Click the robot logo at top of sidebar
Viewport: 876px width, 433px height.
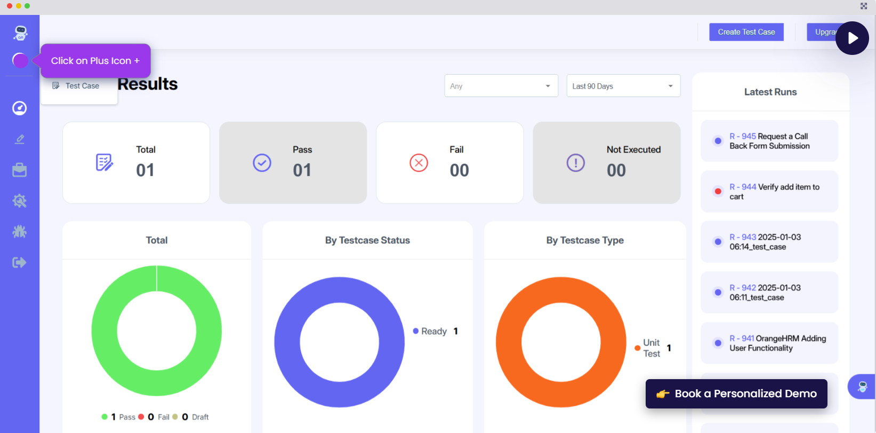(x=20, y=33)
